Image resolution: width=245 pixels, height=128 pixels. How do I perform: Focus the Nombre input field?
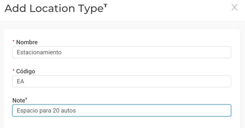122,52
